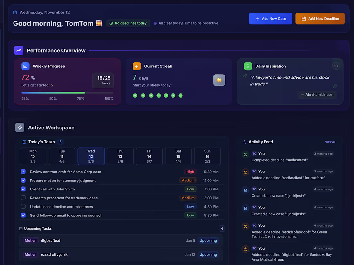Click the first green streak checkmark dot

coord(135,96)
